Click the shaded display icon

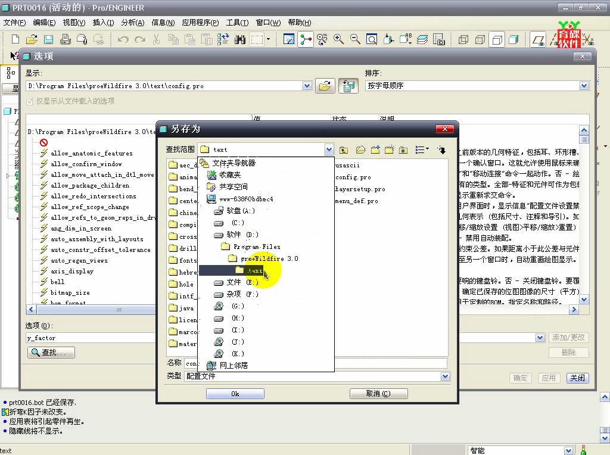pos(514,39)
